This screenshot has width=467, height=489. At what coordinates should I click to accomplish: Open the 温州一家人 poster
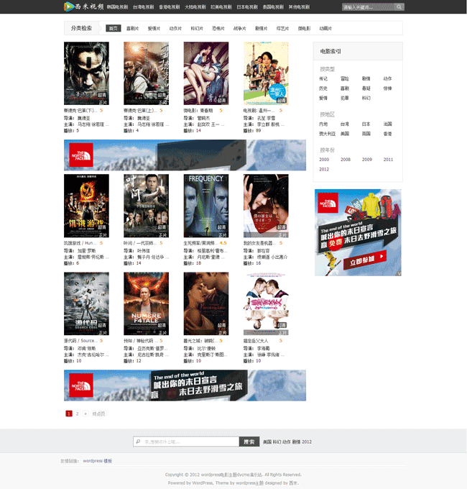click(x=266, y=73)
